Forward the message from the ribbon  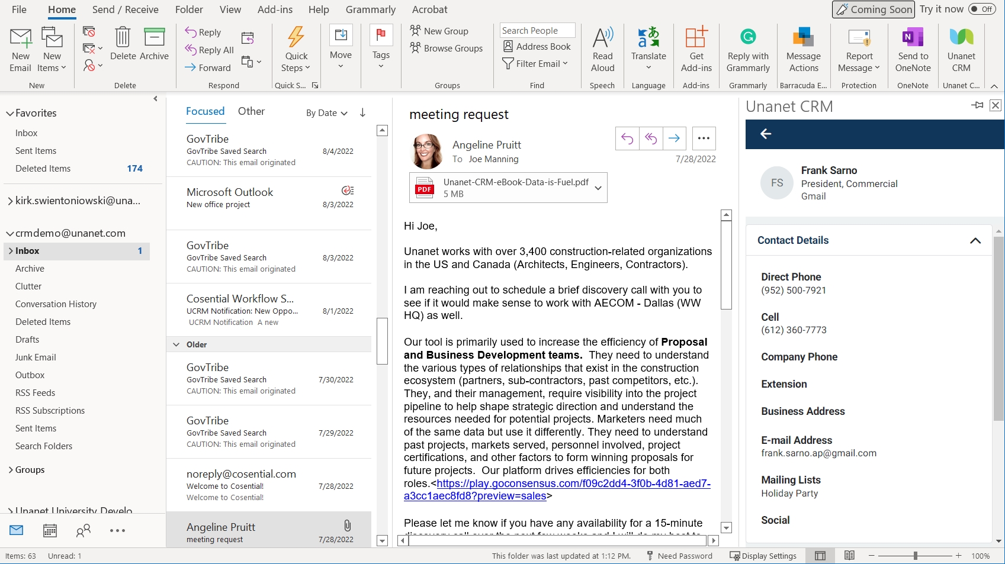(208, 67)
